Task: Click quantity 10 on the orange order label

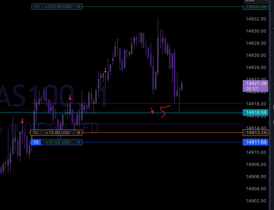Action: 35,132
